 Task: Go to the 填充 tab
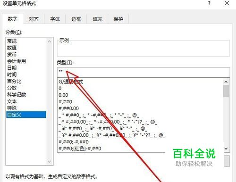(97, 19)
